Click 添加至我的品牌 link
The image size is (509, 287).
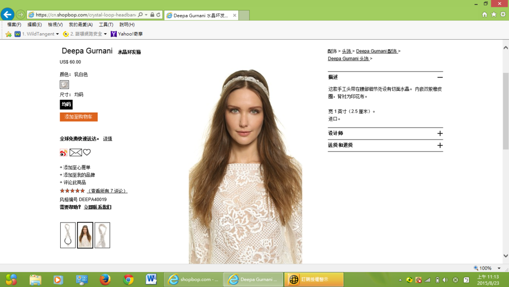tap(79, 175)
